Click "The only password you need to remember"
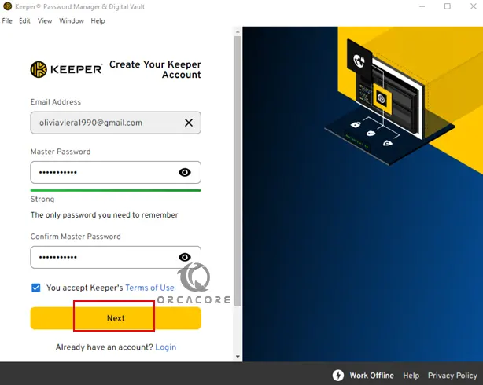This screenshot has width=483, height=385. click(x=104, y=214)
